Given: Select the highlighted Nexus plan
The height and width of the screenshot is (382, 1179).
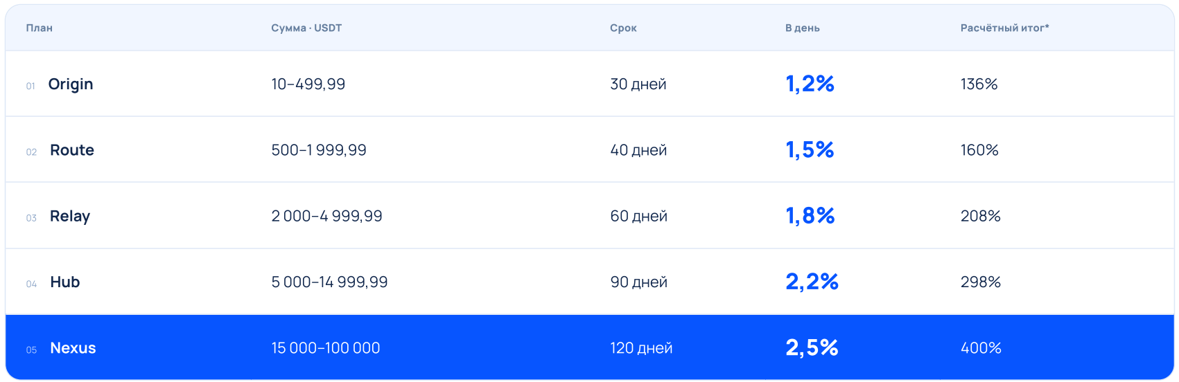Looking at the screenshot, I should click(x=589, y=347).
